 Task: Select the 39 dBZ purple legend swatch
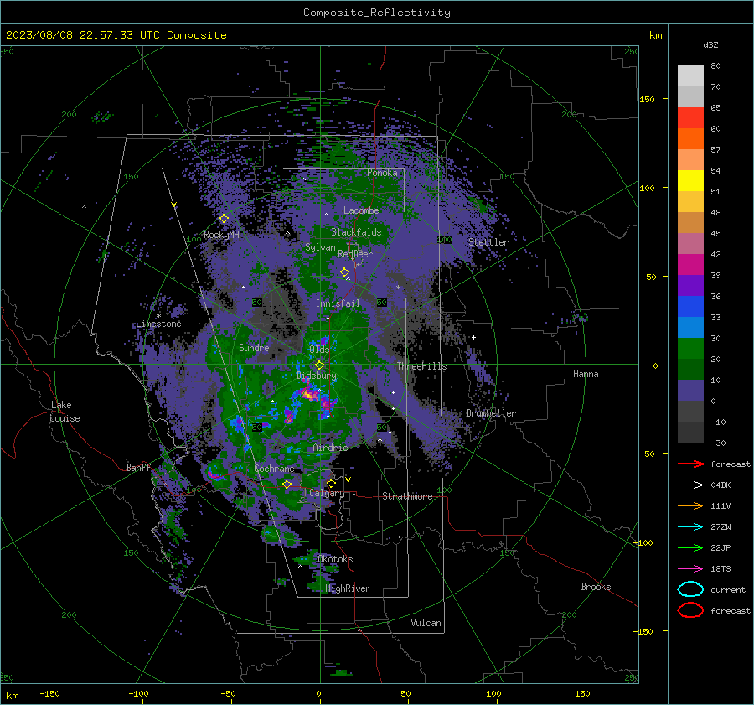point(690,285)
